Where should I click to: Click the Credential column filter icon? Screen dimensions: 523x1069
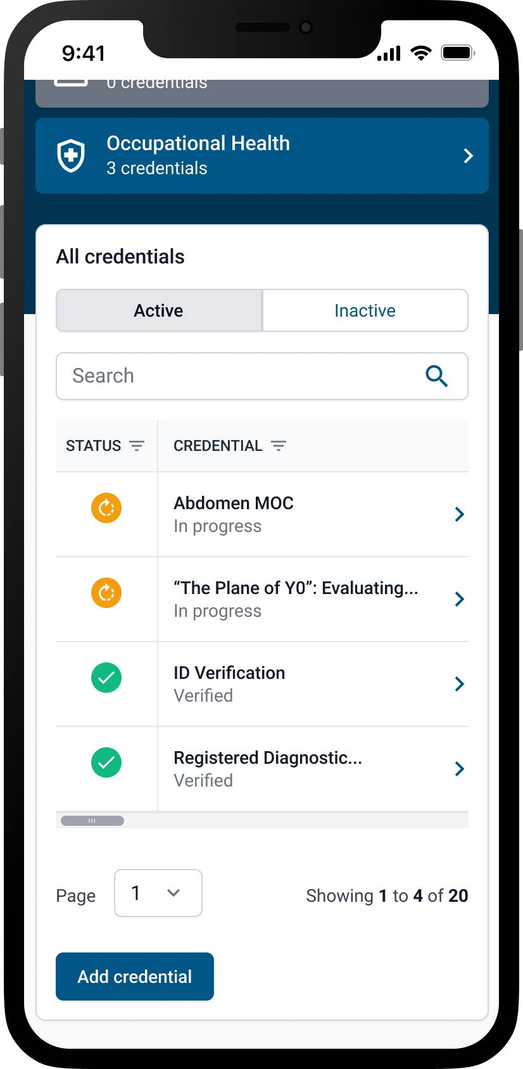coord(279,446)
